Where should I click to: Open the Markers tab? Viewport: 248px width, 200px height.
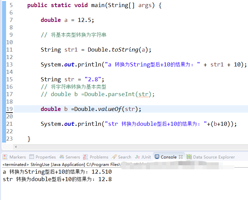coord(14,157)
